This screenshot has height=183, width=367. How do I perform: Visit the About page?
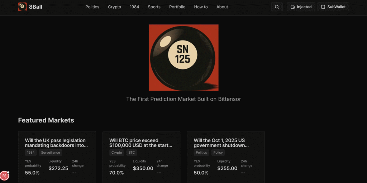[222, 7]
